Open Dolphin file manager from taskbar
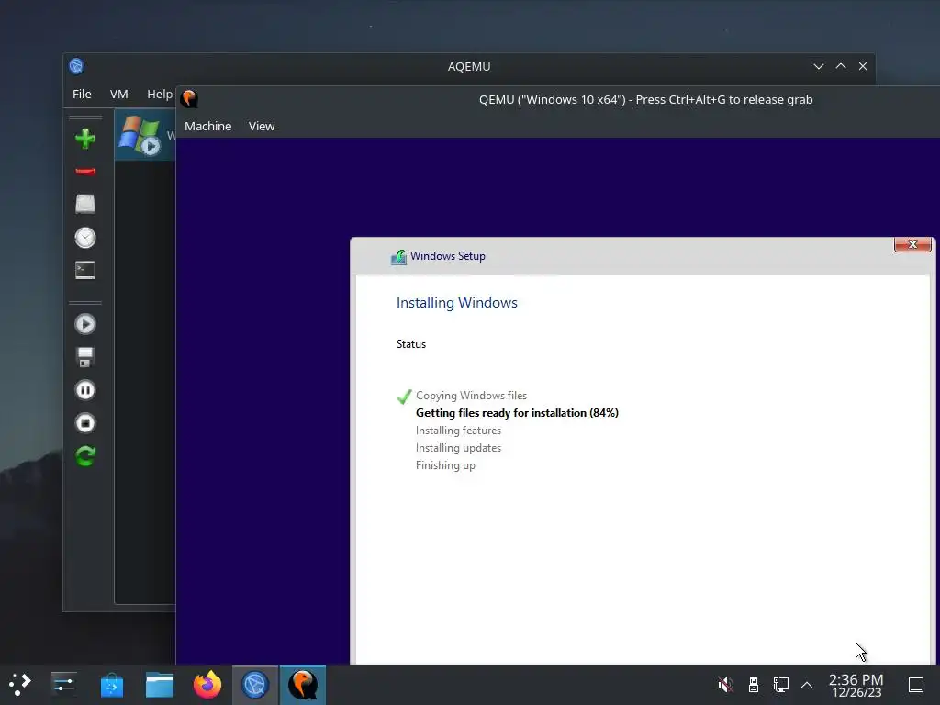The width and height of the screenshot is (940, 705). click(x=160, y=685)
